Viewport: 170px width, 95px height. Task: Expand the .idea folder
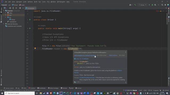click(x=6, y=13)
